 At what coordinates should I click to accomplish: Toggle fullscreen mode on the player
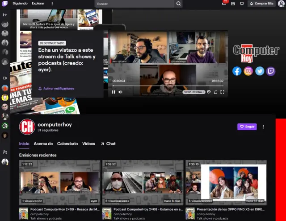point(222,92)
